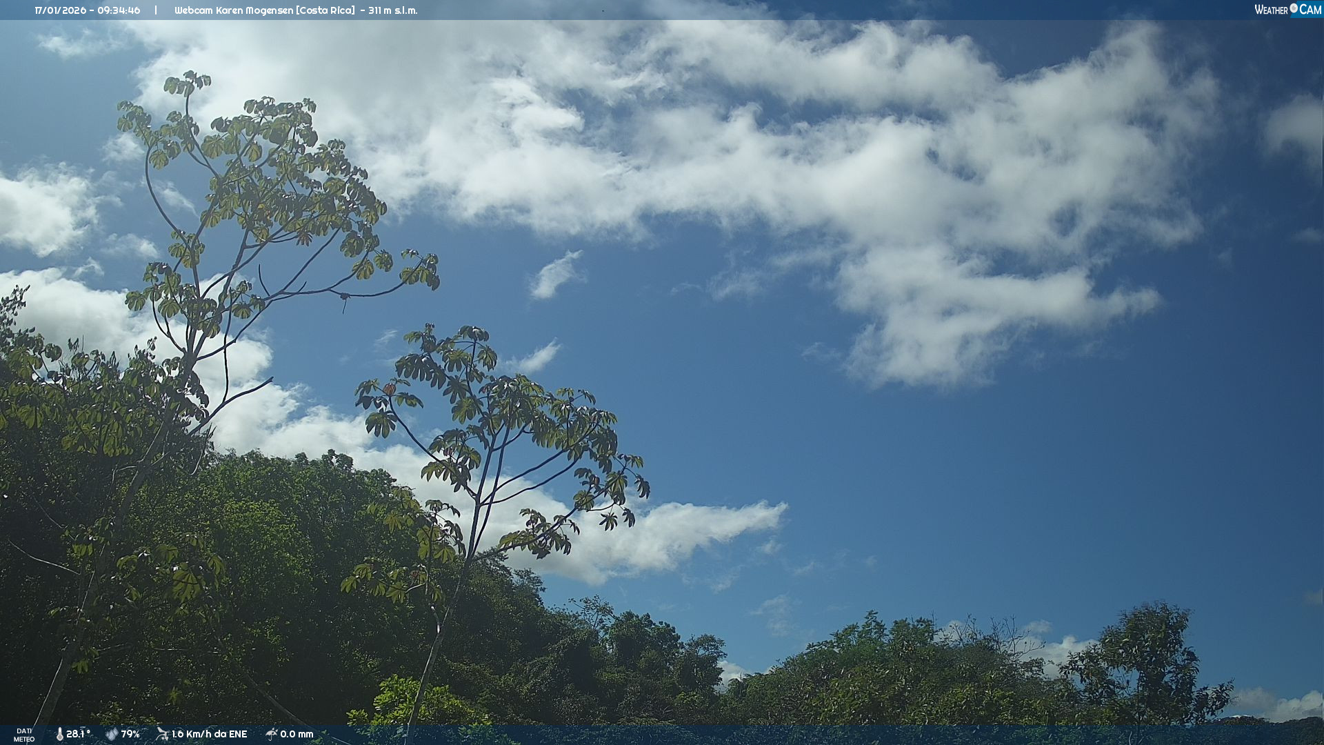The image size is (1324, 745).
Task: Click the wind anemometer icon
Action: [x=162, y=734]
